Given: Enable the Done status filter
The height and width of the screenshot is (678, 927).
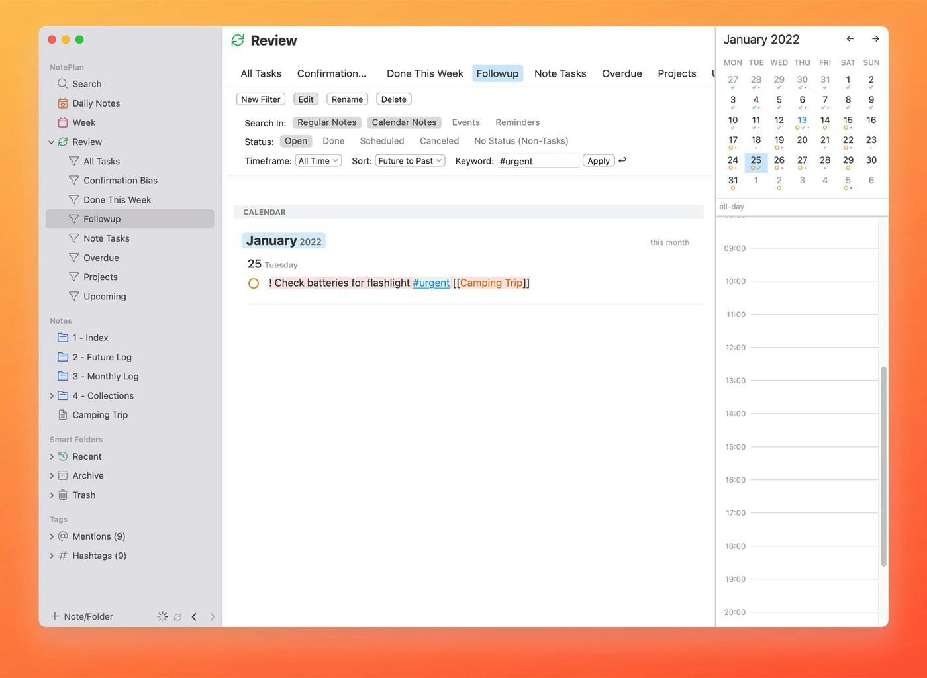Looking at the screenshot, I should click(333, 141).
